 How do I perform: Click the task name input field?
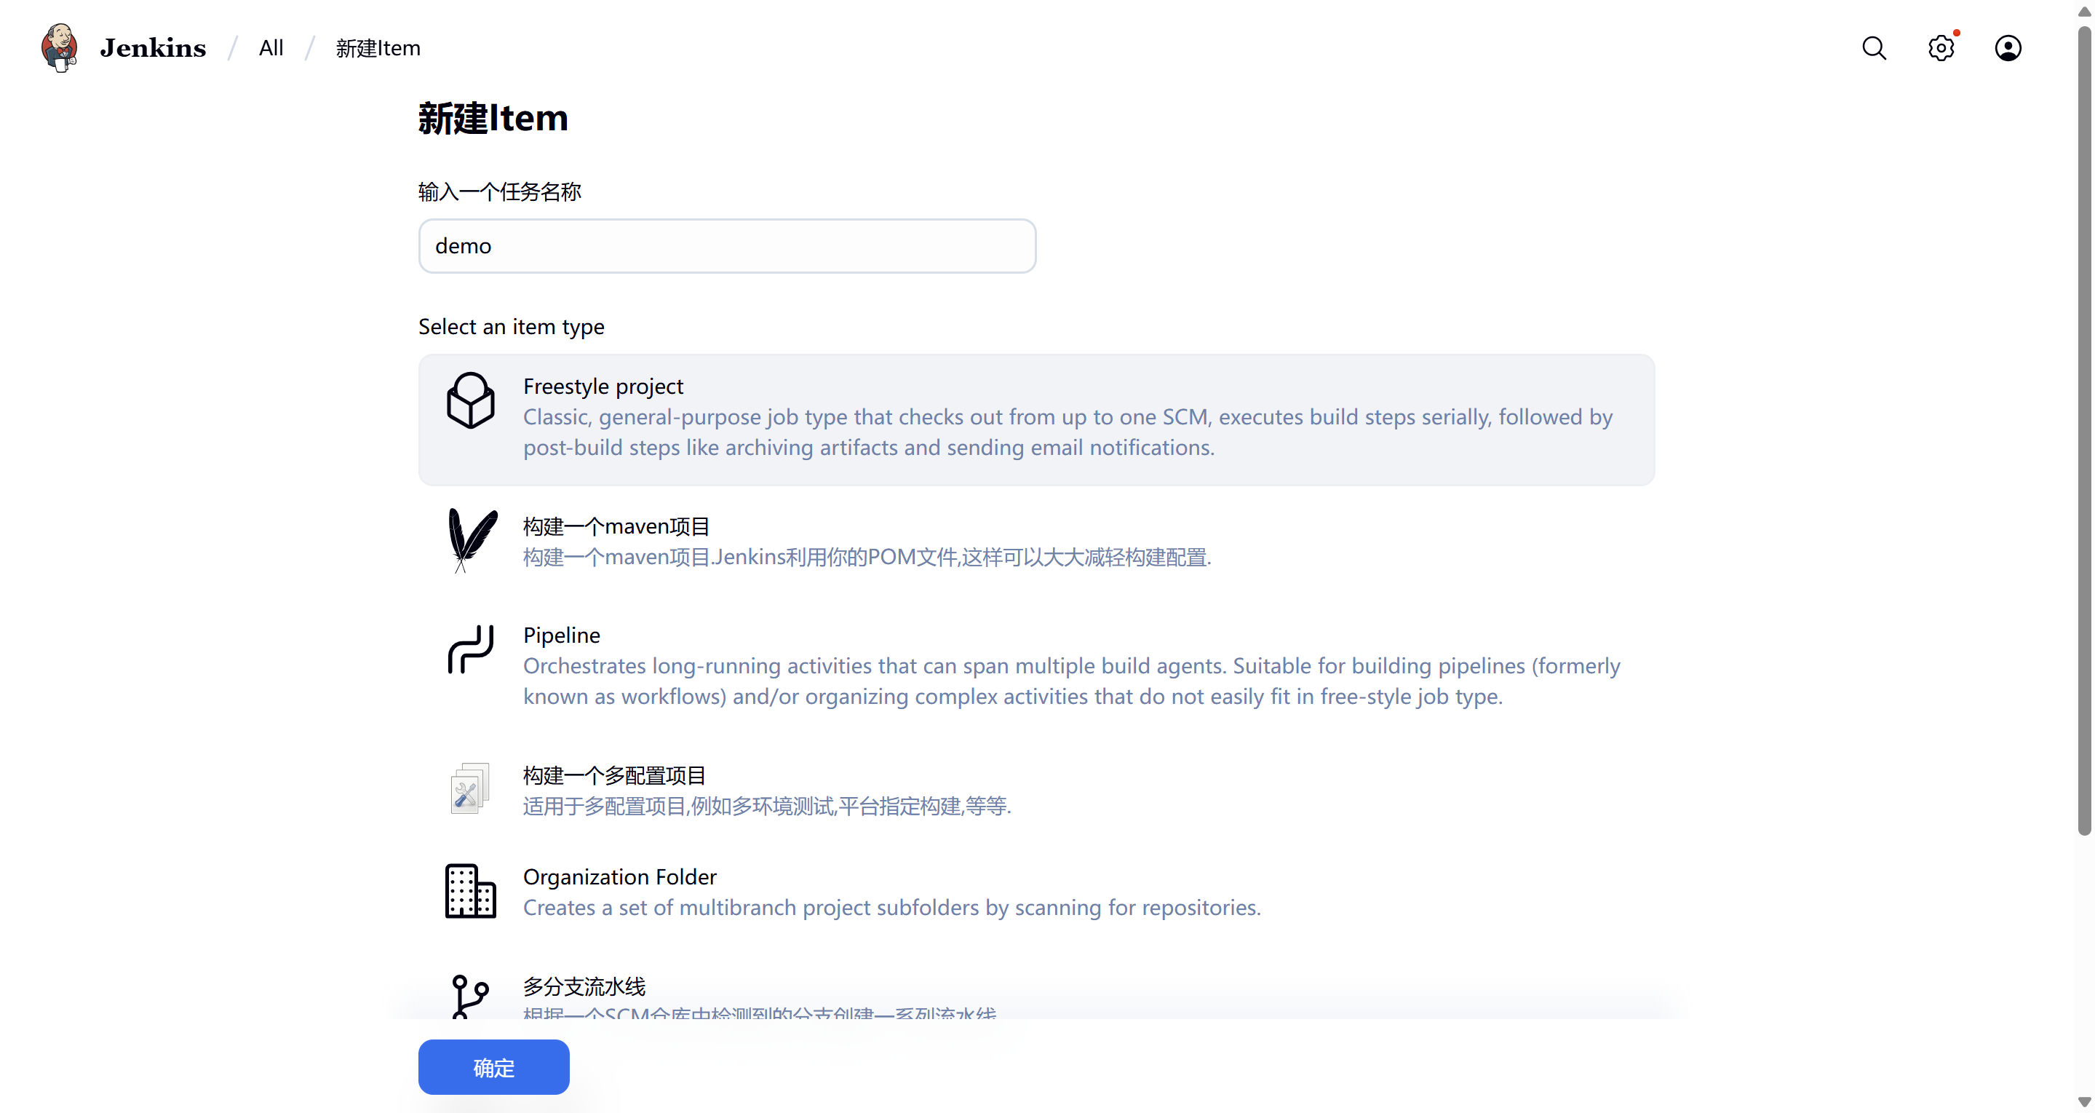tap(726, 246)
